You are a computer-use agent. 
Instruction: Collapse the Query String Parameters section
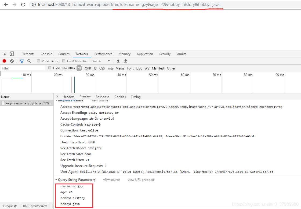pos(56,179)
